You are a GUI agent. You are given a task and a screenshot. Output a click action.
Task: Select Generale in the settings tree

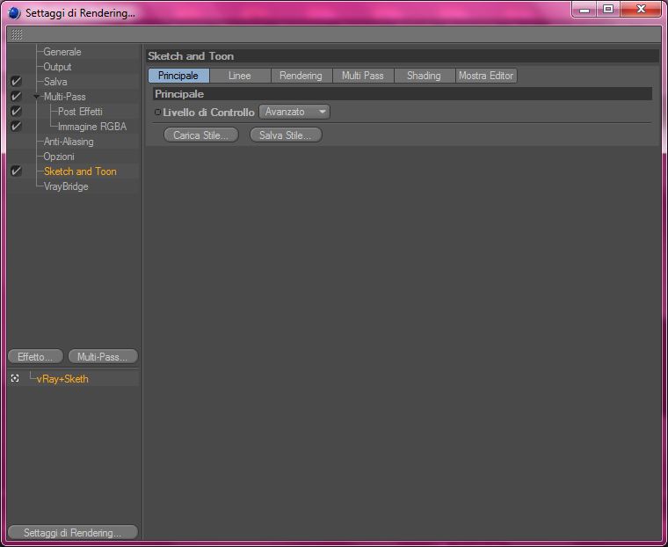(x=62, y=52)
